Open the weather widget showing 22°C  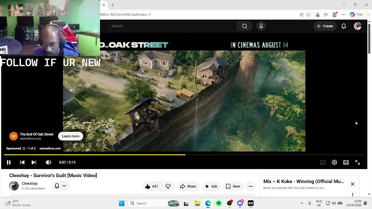[x=18, y=203]
